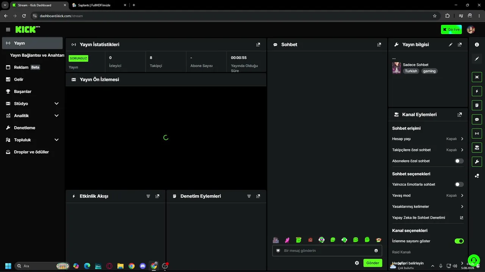Open Yavaş mod setting chevron

(462, 195)
